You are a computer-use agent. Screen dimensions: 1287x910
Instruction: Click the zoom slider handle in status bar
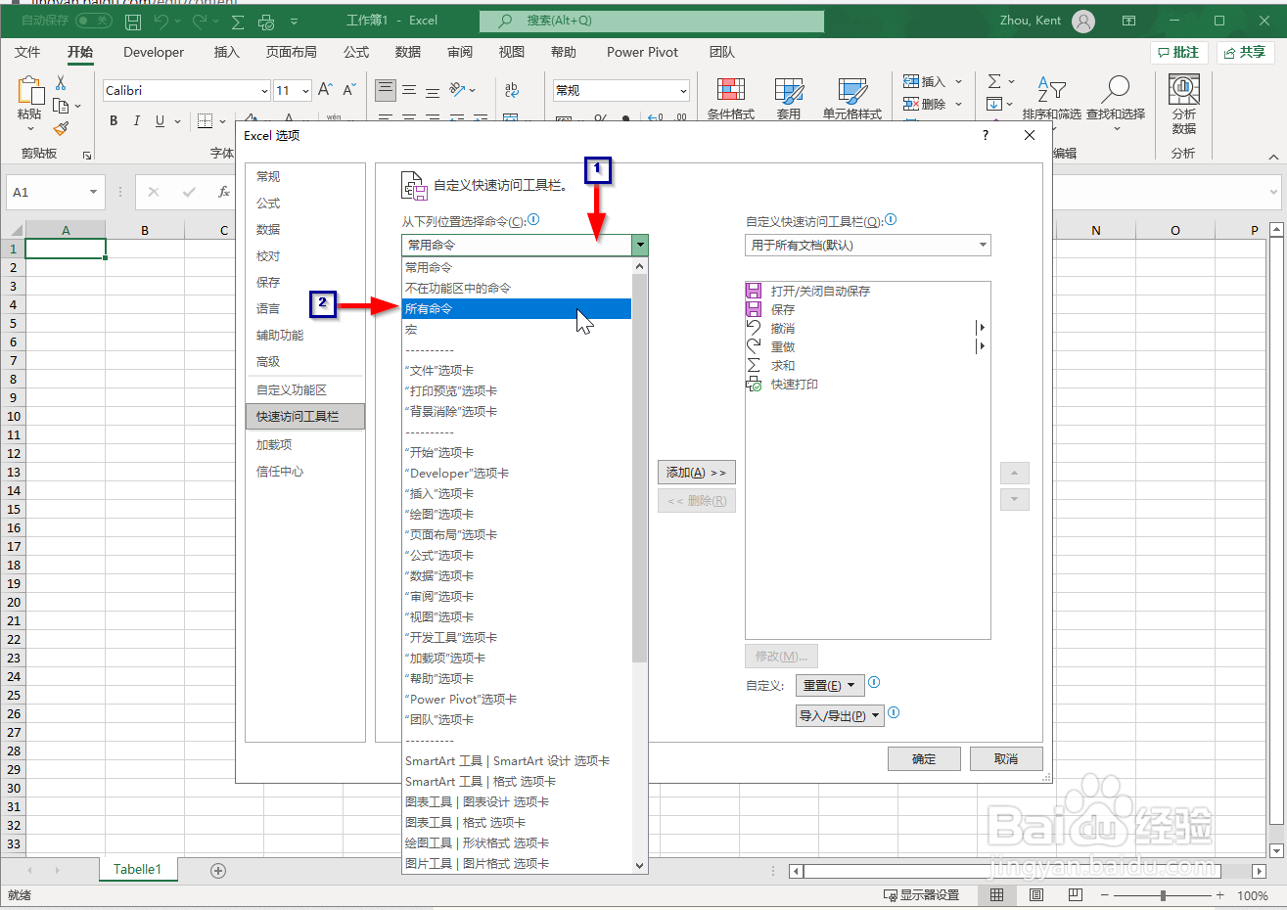click(x=1163, y=895)
